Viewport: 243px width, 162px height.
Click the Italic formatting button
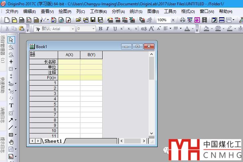pos(108,29)
